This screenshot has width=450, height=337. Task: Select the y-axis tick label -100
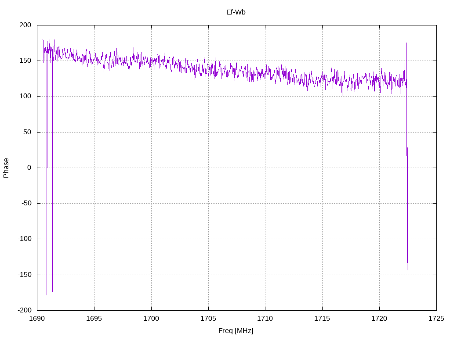(25, 239)
